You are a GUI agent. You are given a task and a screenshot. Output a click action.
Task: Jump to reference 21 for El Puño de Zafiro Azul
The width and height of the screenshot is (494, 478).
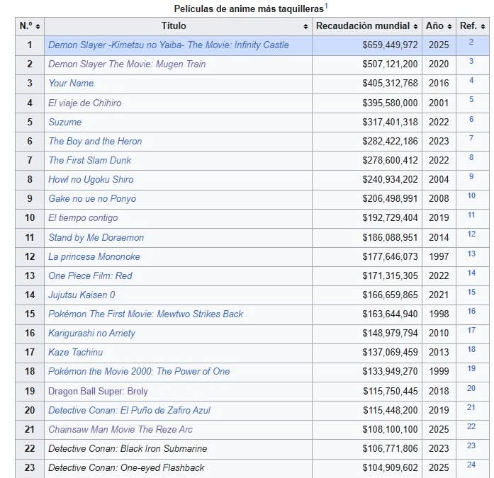(471, 408)
